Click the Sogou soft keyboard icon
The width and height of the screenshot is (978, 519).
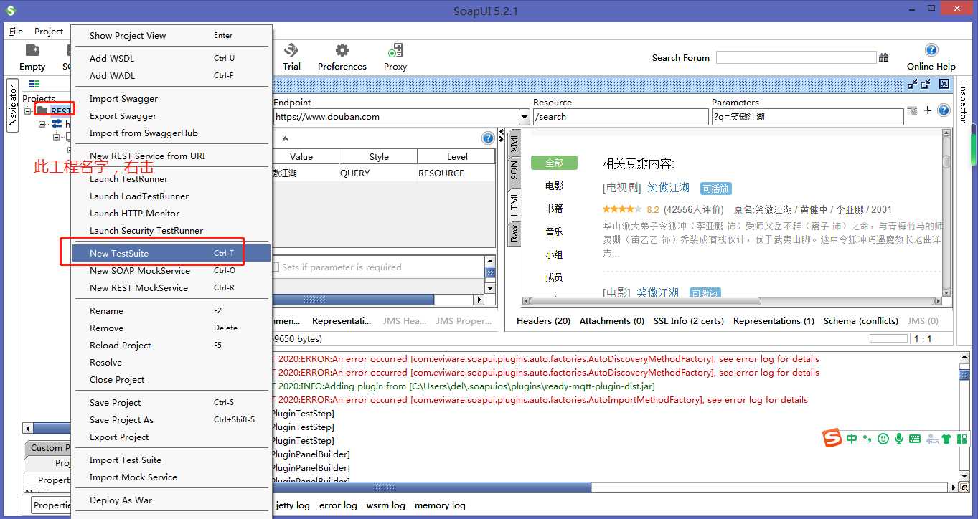(915, 439)
